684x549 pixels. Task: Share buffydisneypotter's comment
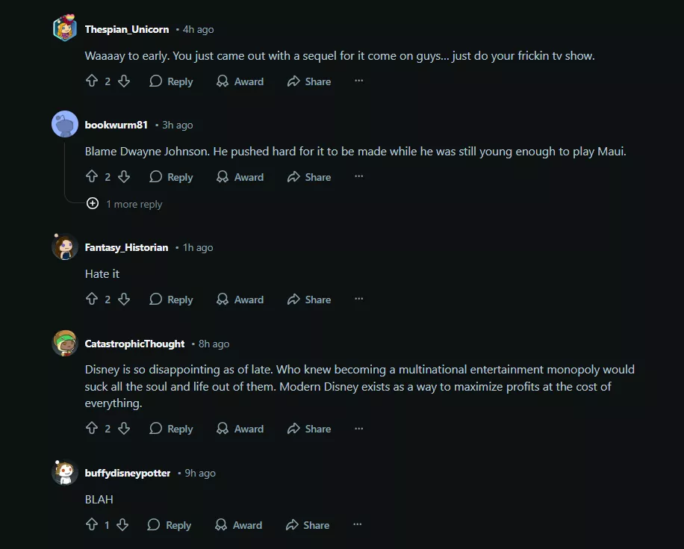(308, 525)
